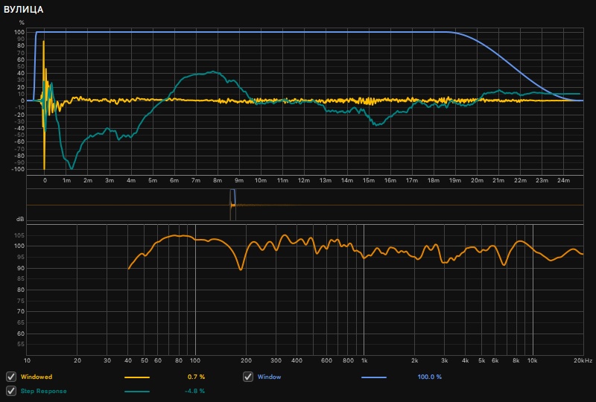Image resolution: width=596 pixels, height=402 pixels.
Task: Click the 24m tick on time axis
Action: [563, 180]
